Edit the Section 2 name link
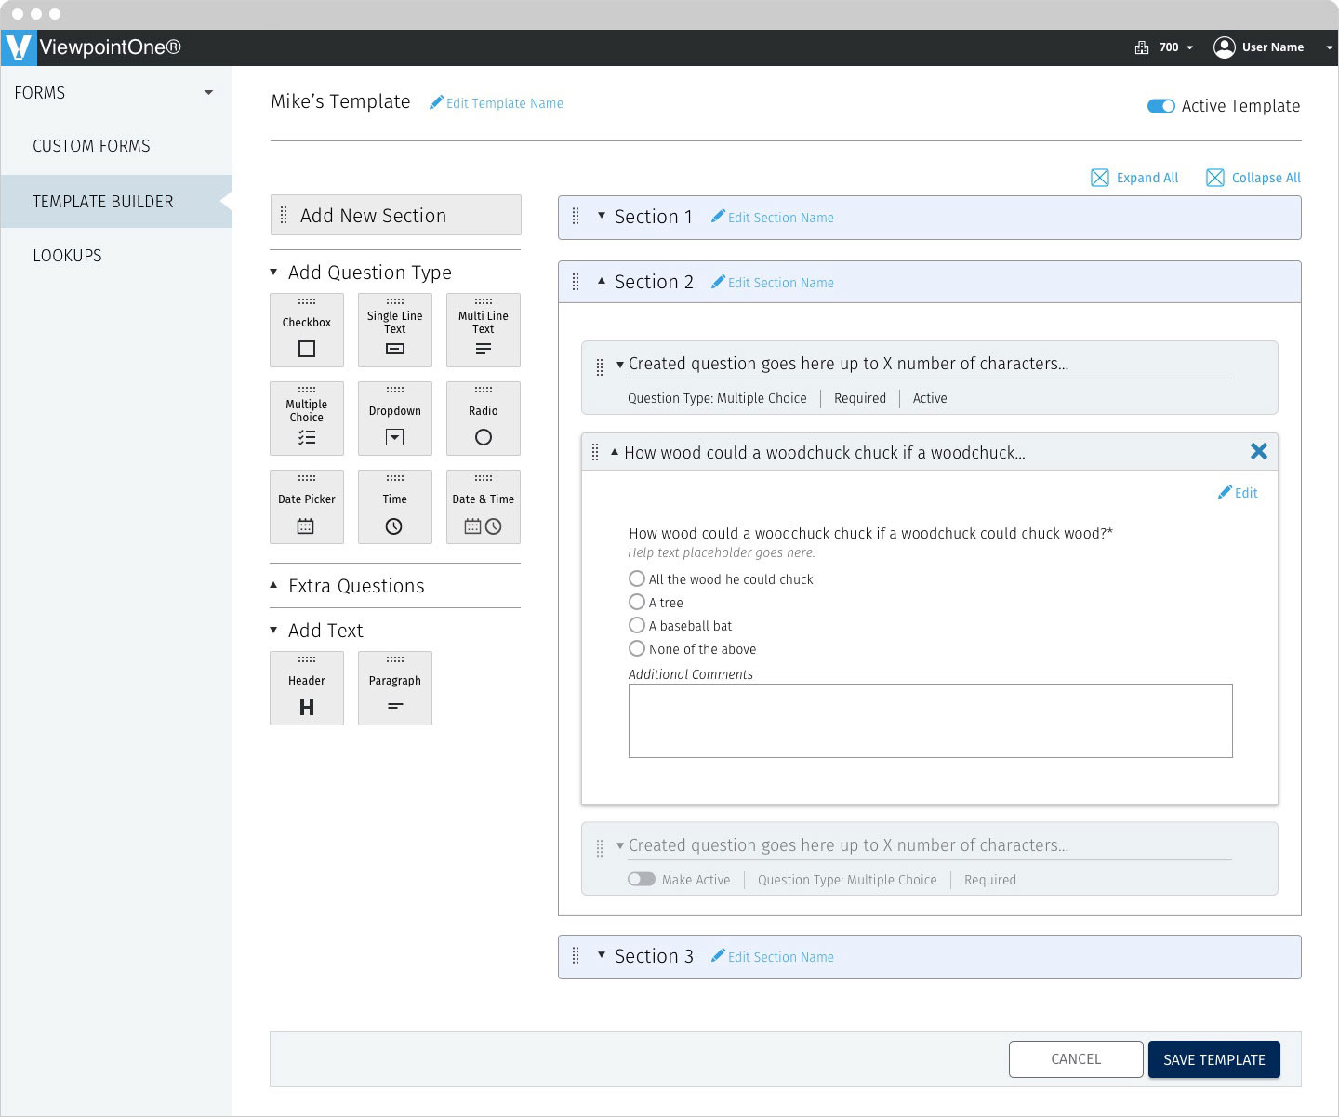 [x=781, y=283]
